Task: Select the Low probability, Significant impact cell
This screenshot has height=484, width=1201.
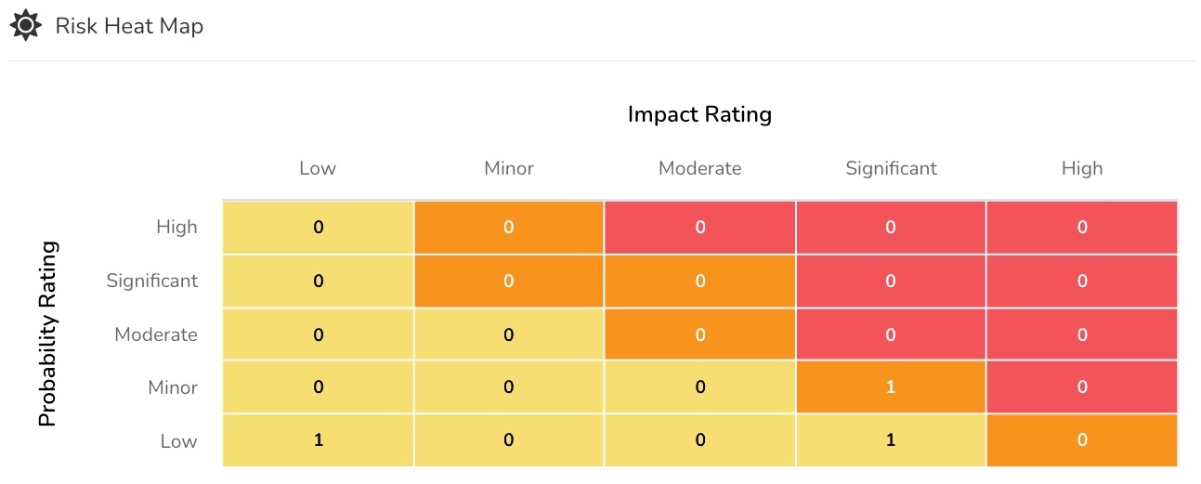Action: (891, 440)
